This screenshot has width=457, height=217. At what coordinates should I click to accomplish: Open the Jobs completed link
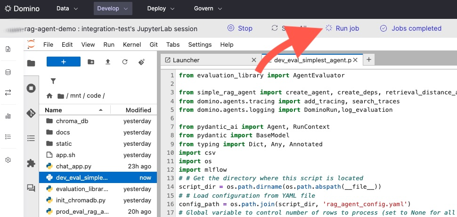(410, 28)
